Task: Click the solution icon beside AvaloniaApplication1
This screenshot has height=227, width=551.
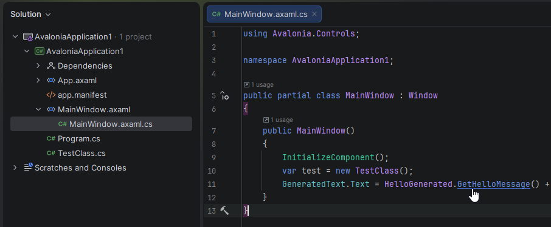Action: [x=28, y=37]
